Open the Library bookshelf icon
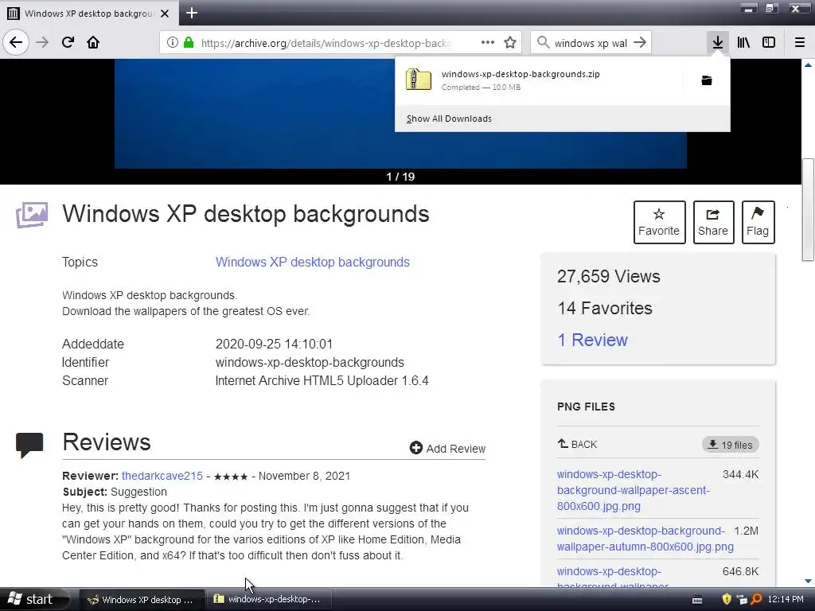The image size is (815, 611). click(743, 43)
